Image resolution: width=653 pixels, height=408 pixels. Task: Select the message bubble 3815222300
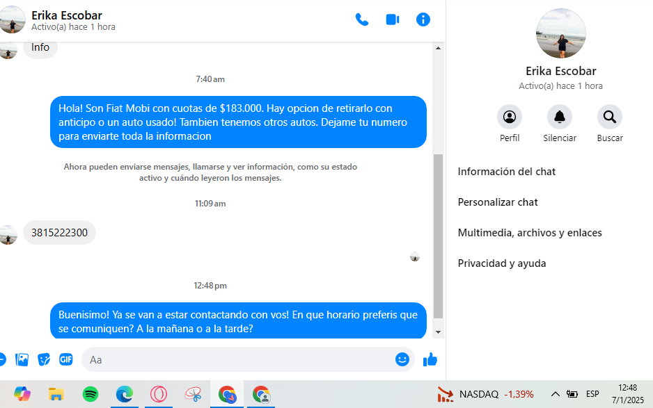[x=60, y=232]
